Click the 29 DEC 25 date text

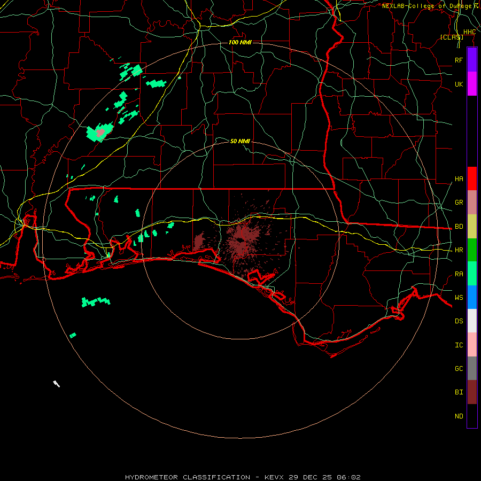311,477
